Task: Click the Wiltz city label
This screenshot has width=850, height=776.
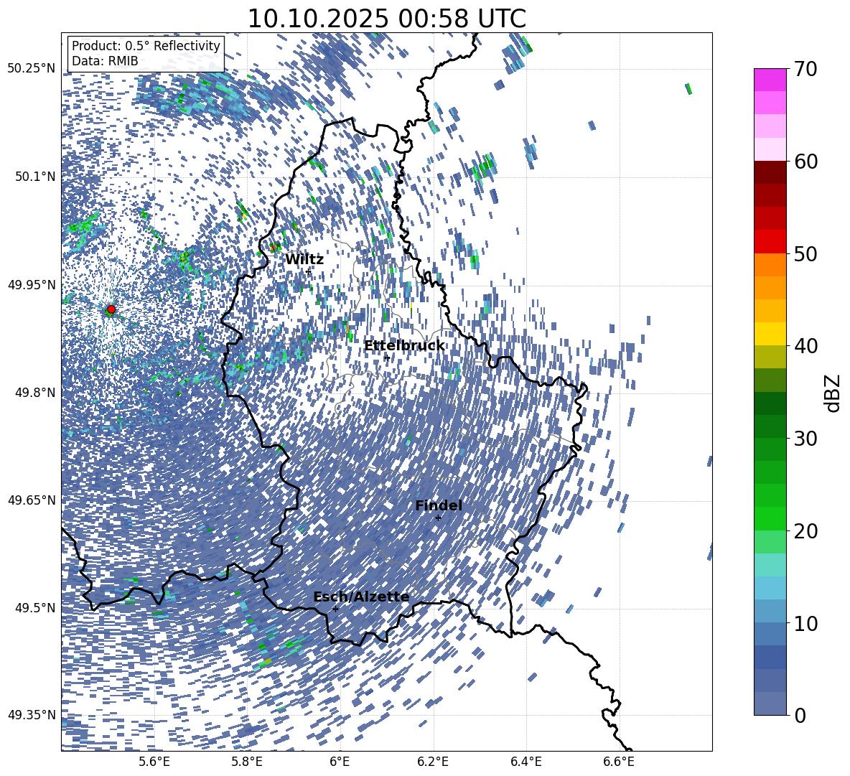Action: point(304,260)
